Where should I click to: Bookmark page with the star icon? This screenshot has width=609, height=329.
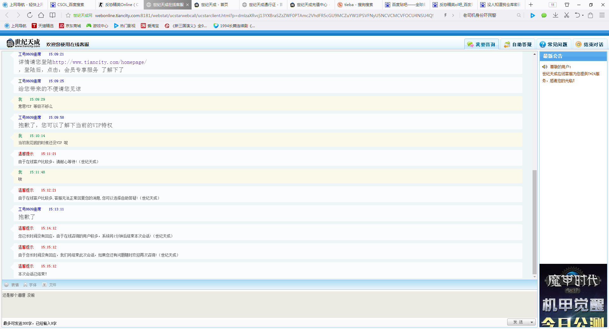[x=68, y=15]
